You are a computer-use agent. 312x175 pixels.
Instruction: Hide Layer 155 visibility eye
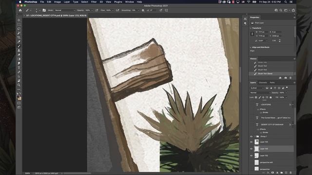pos(251,142)
